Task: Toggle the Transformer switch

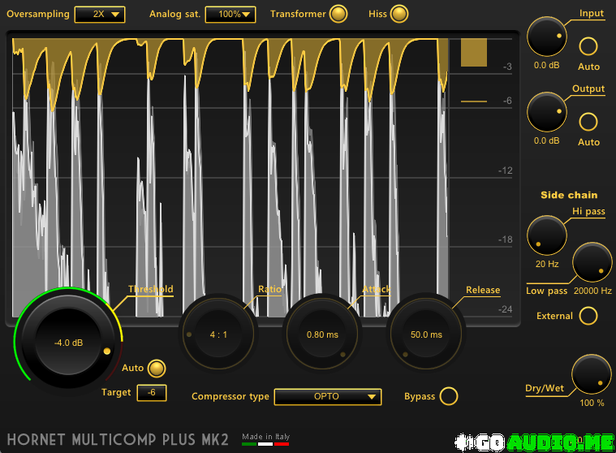Action: pyautogui.click(x=338, y=14)
